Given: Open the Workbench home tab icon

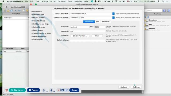Looking at the screenshot, I should click(6, 7).
